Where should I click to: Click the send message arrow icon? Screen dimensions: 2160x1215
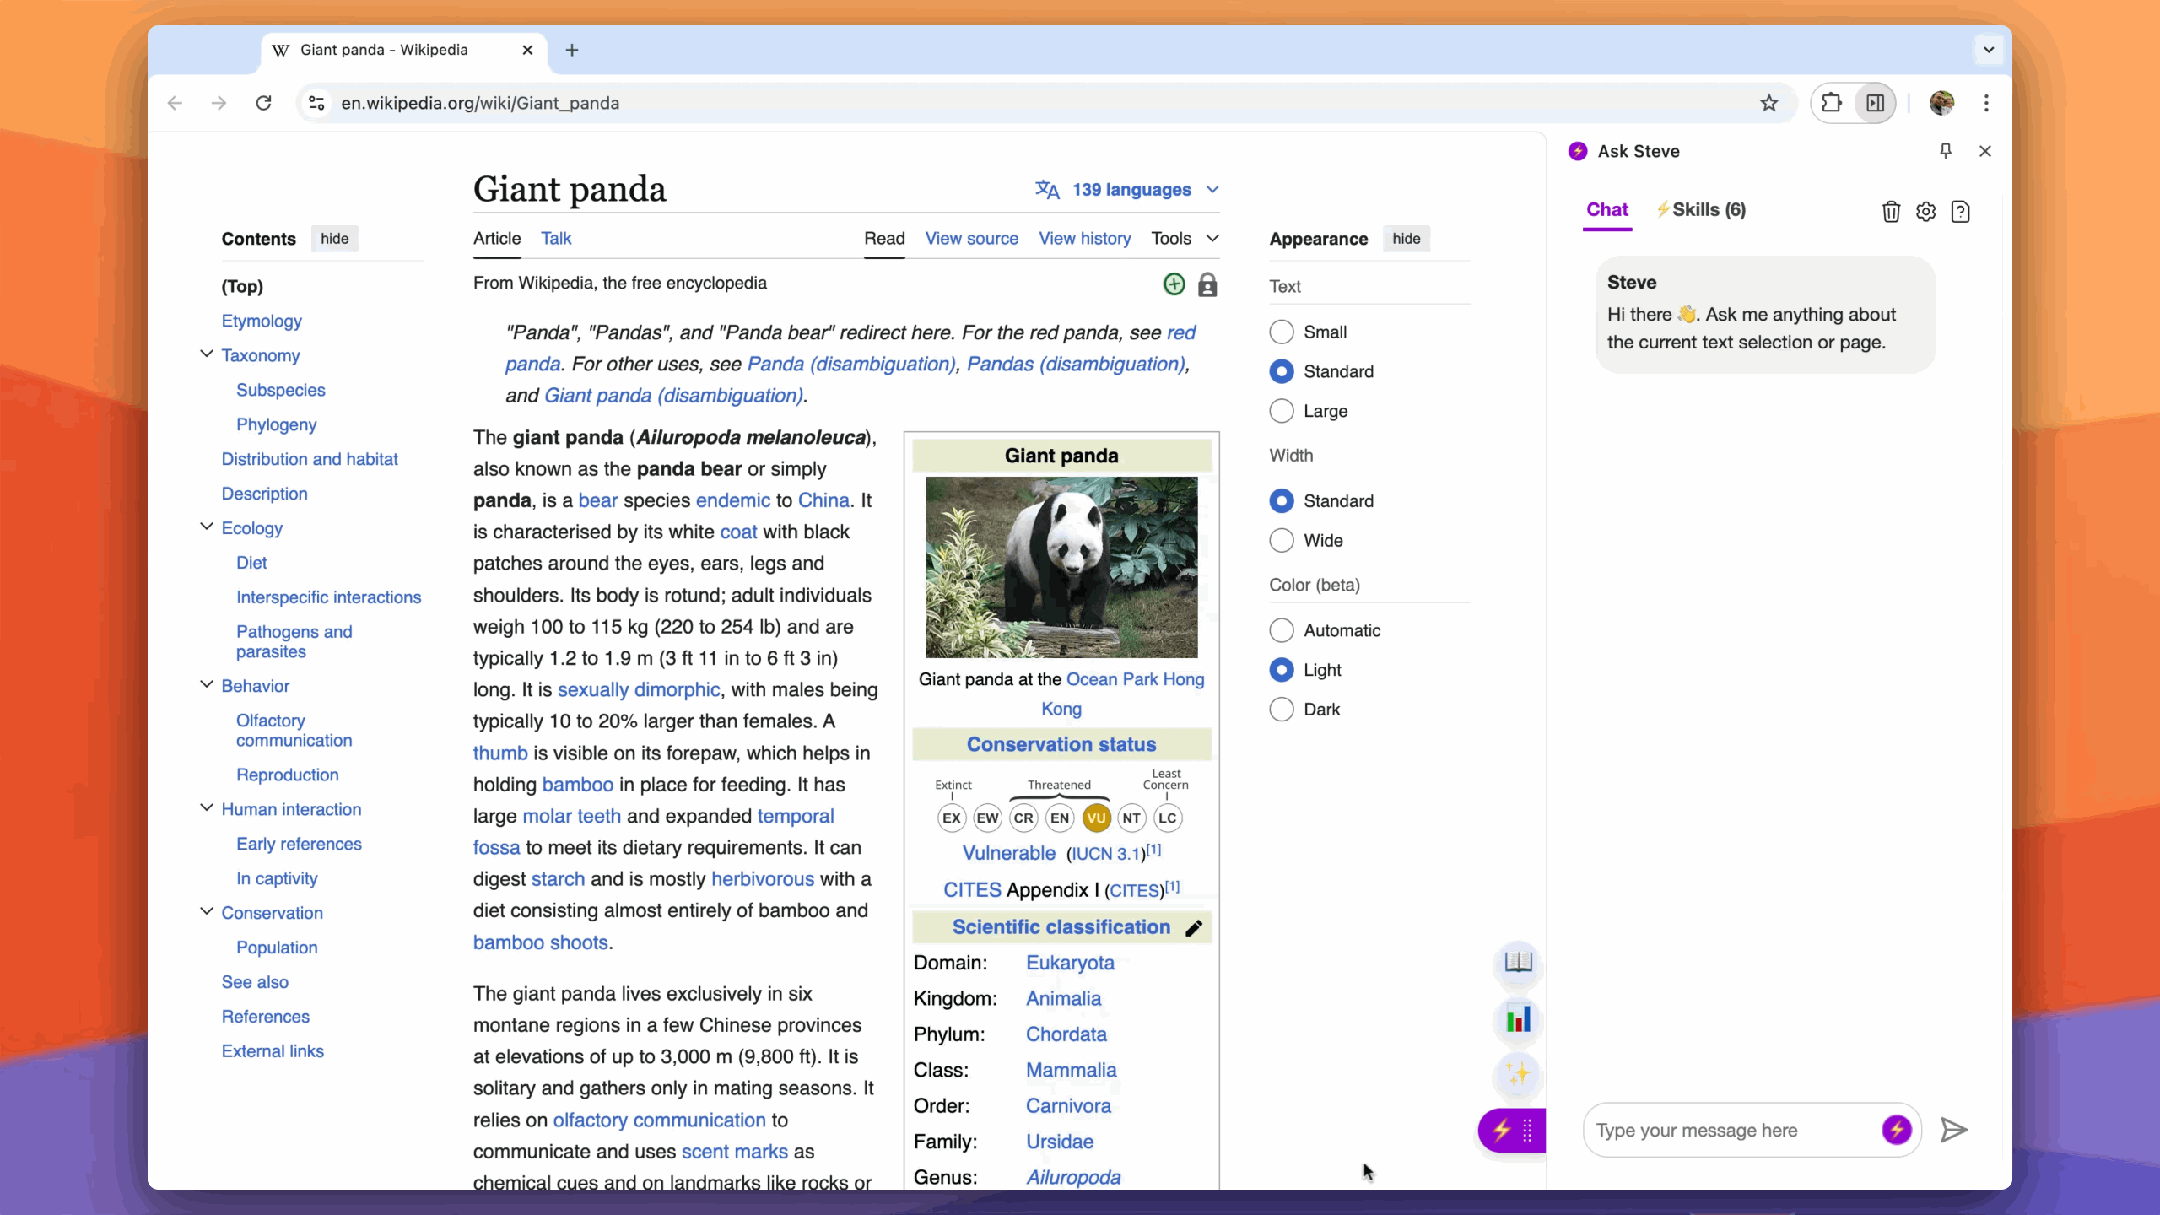pos(1953,1130)
